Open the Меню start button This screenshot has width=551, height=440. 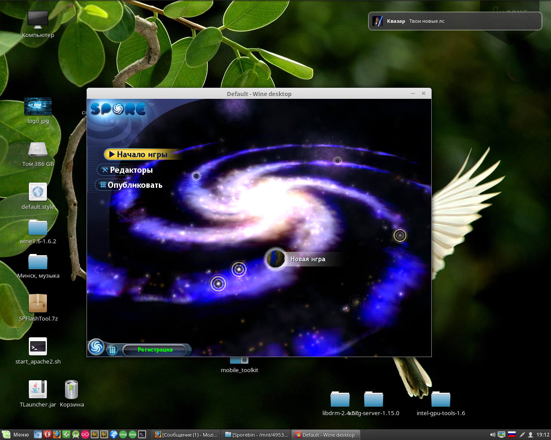[15, 434]
